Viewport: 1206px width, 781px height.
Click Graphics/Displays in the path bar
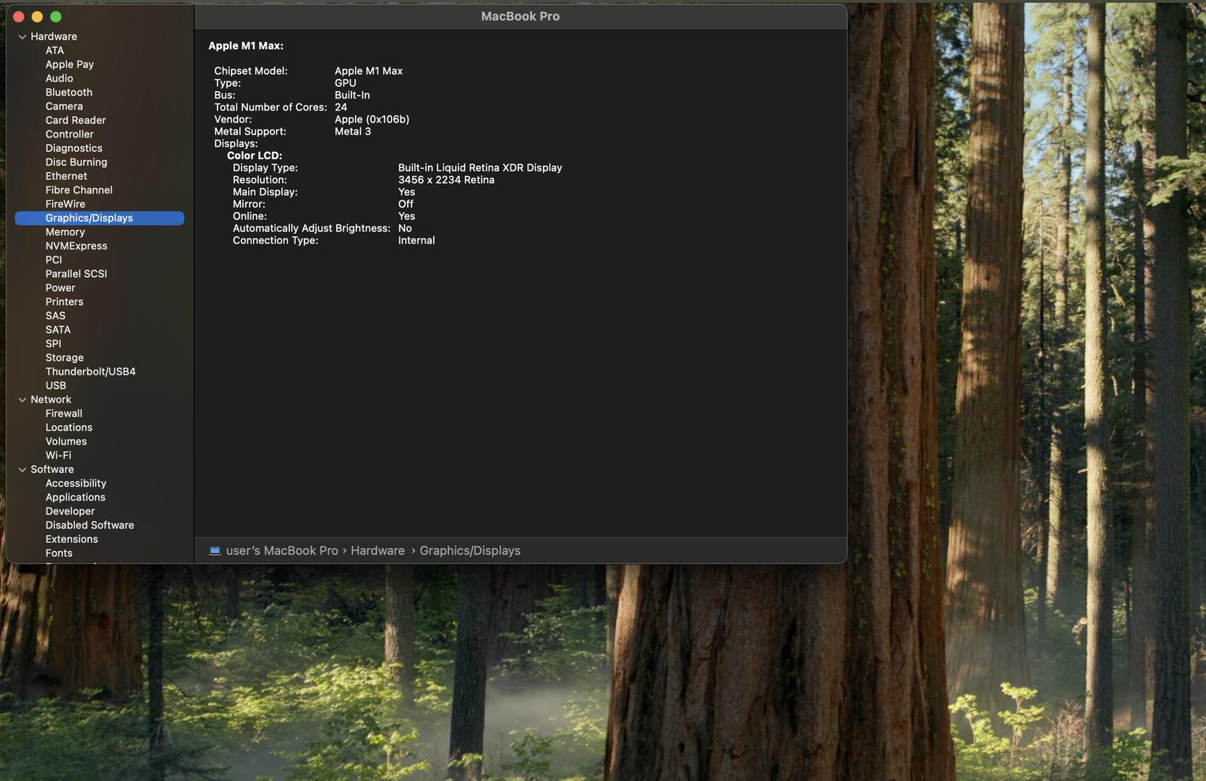coord(470,551)
